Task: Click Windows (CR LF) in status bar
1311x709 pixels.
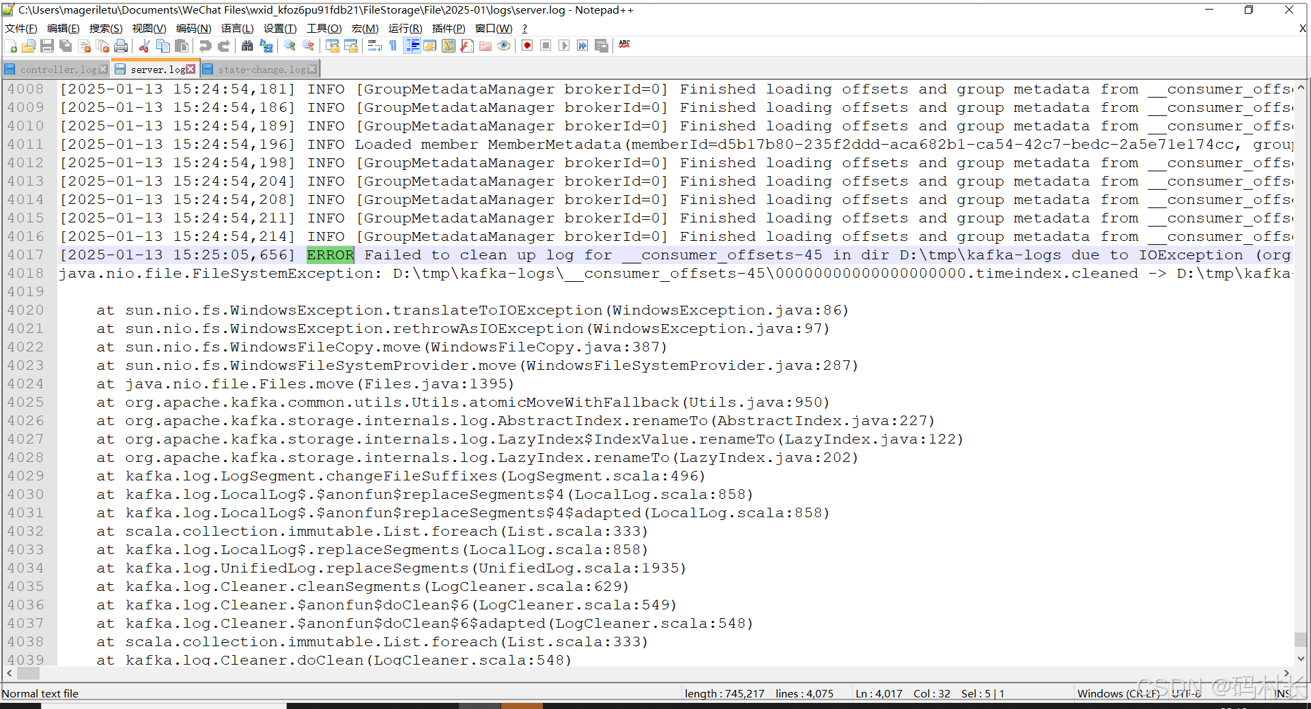Action: [1118, 693]
